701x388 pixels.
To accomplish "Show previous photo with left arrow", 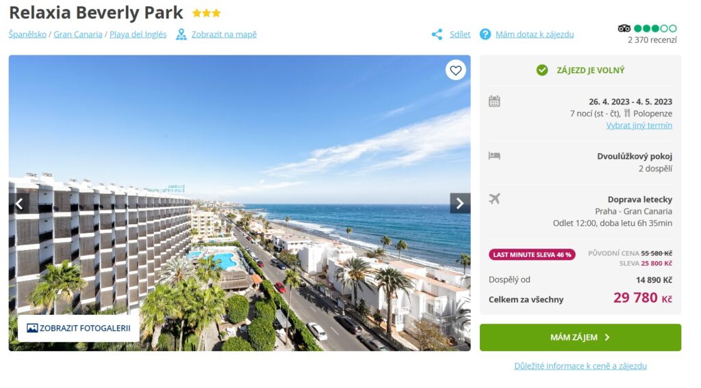I will click(x=18, y=204).
